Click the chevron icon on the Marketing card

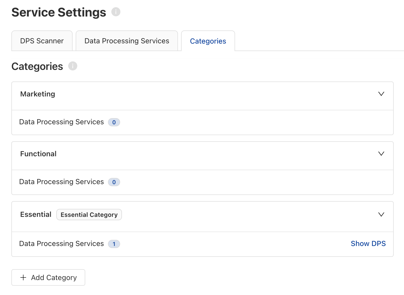pyautogui.click(x=381, y=94)
